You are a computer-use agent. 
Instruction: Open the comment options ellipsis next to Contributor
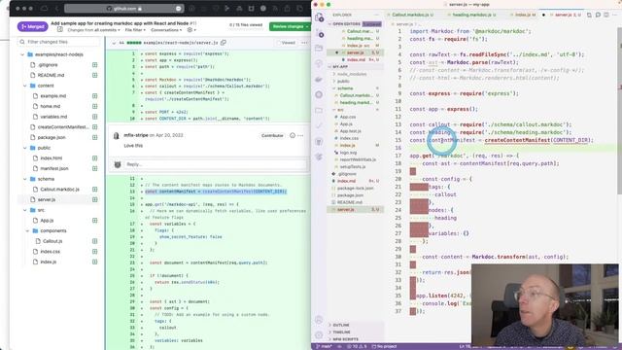click(x=300, y=135)
